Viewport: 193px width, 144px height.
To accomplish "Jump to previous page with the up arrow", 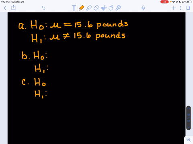I will click(x=189, y=108).
